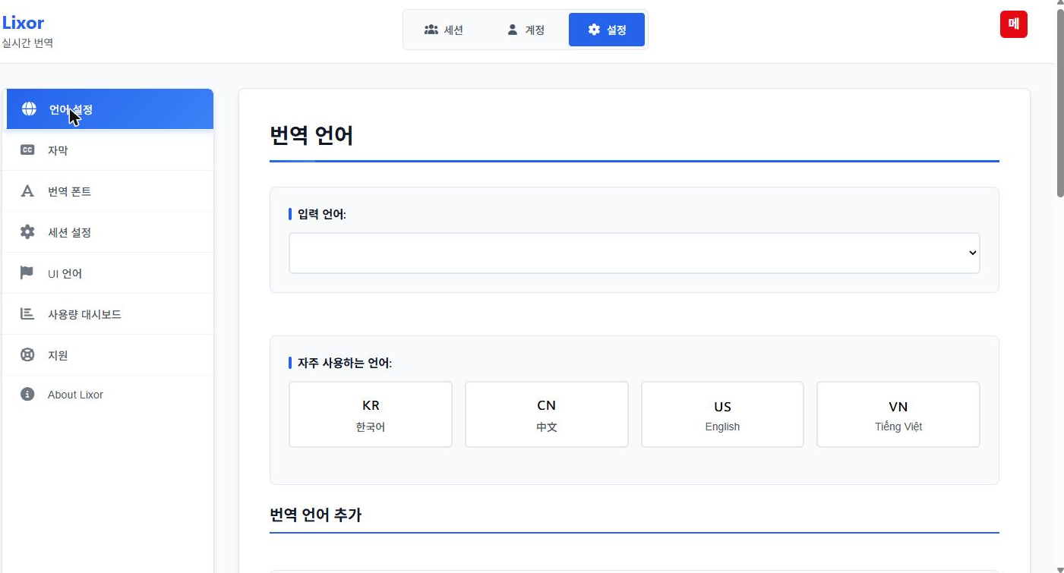
Task: Open 언어 설정 in the sidebar
Action: point(109,109)
